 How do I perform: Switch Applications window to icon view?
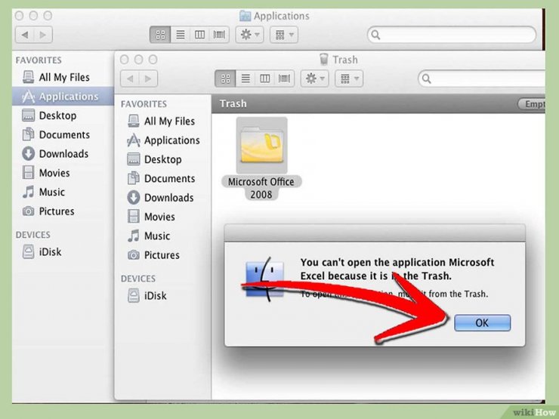click(160, 35)
